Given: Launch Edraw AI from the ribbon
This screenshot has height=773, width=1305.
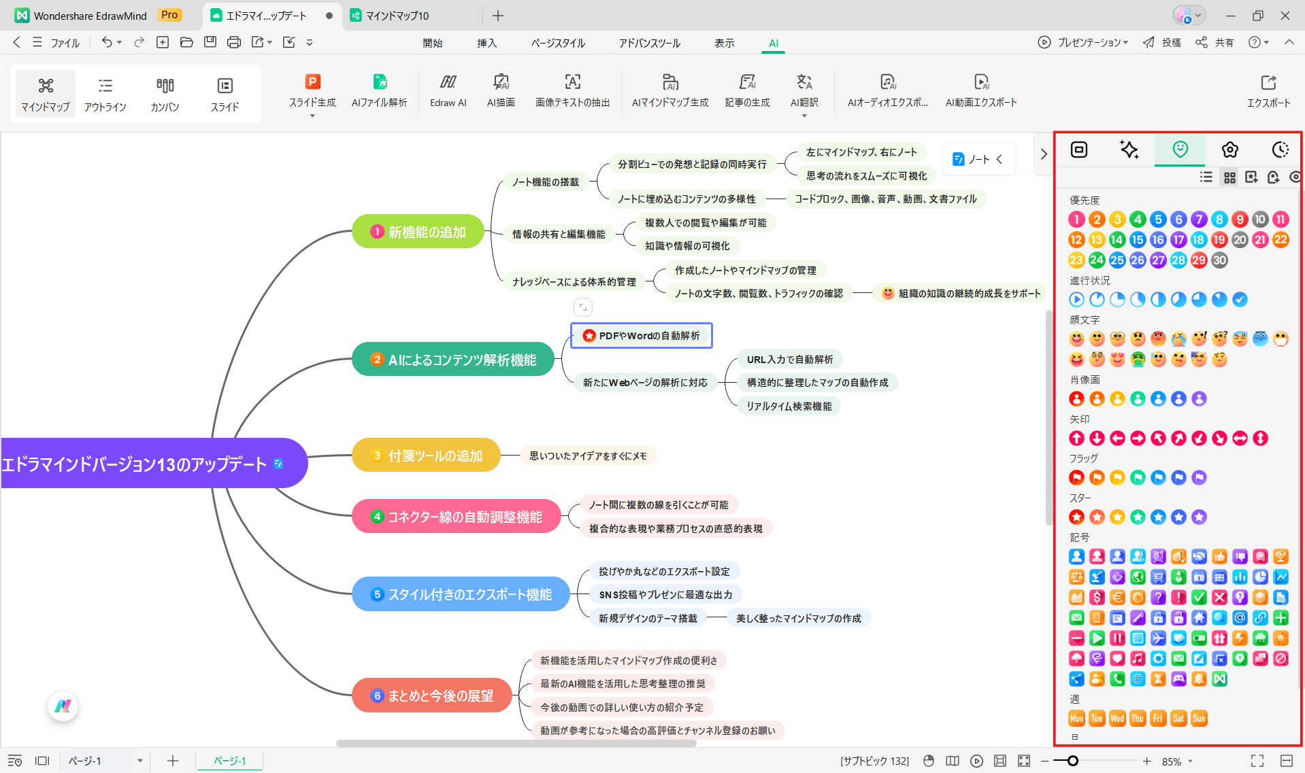Looking at the screenshot, I should 448,91.
